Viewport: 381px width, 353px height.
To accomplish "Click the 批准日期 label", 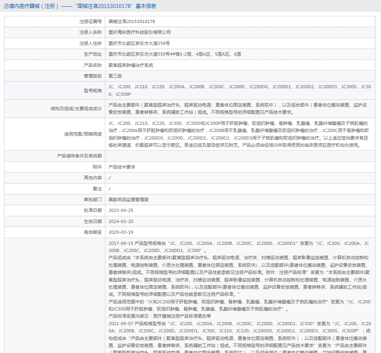I will [x=93, y=210].
